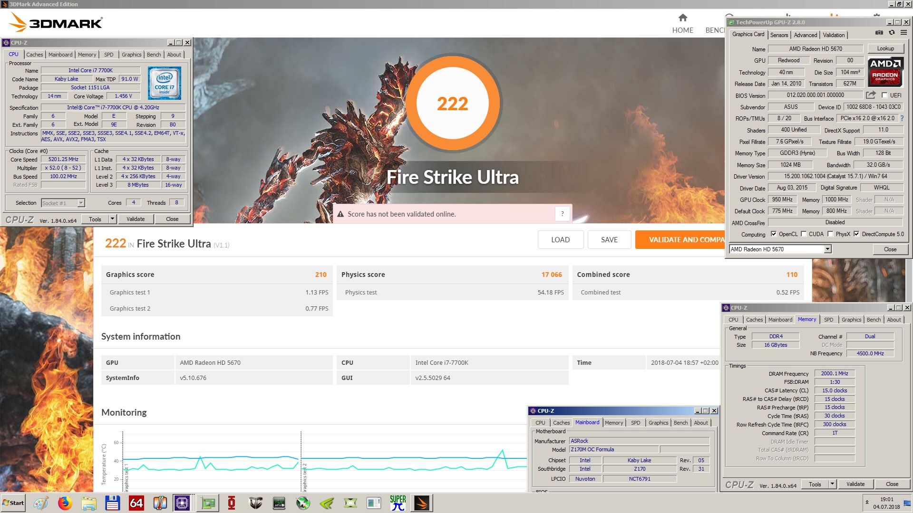Open the AMD Radeon HD 5670 GPU dropdown
Image resolution: width=913 pixels, height=513 pixels.
(x=827, y=249)
